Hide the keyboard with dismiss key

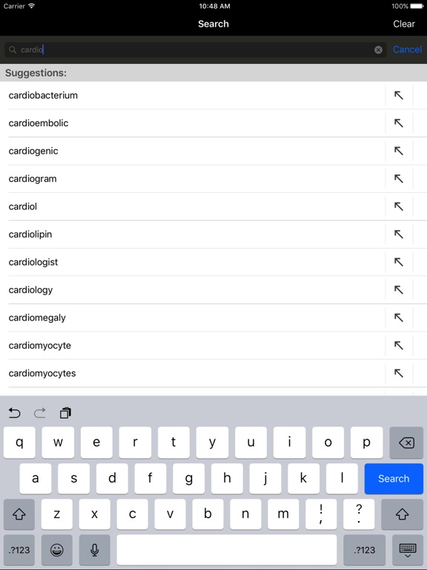point(408,550)
